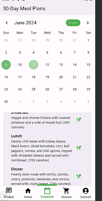The image size is (102, 201).
Task: Open the Grocery cart icon
Action: pos(66,191)
